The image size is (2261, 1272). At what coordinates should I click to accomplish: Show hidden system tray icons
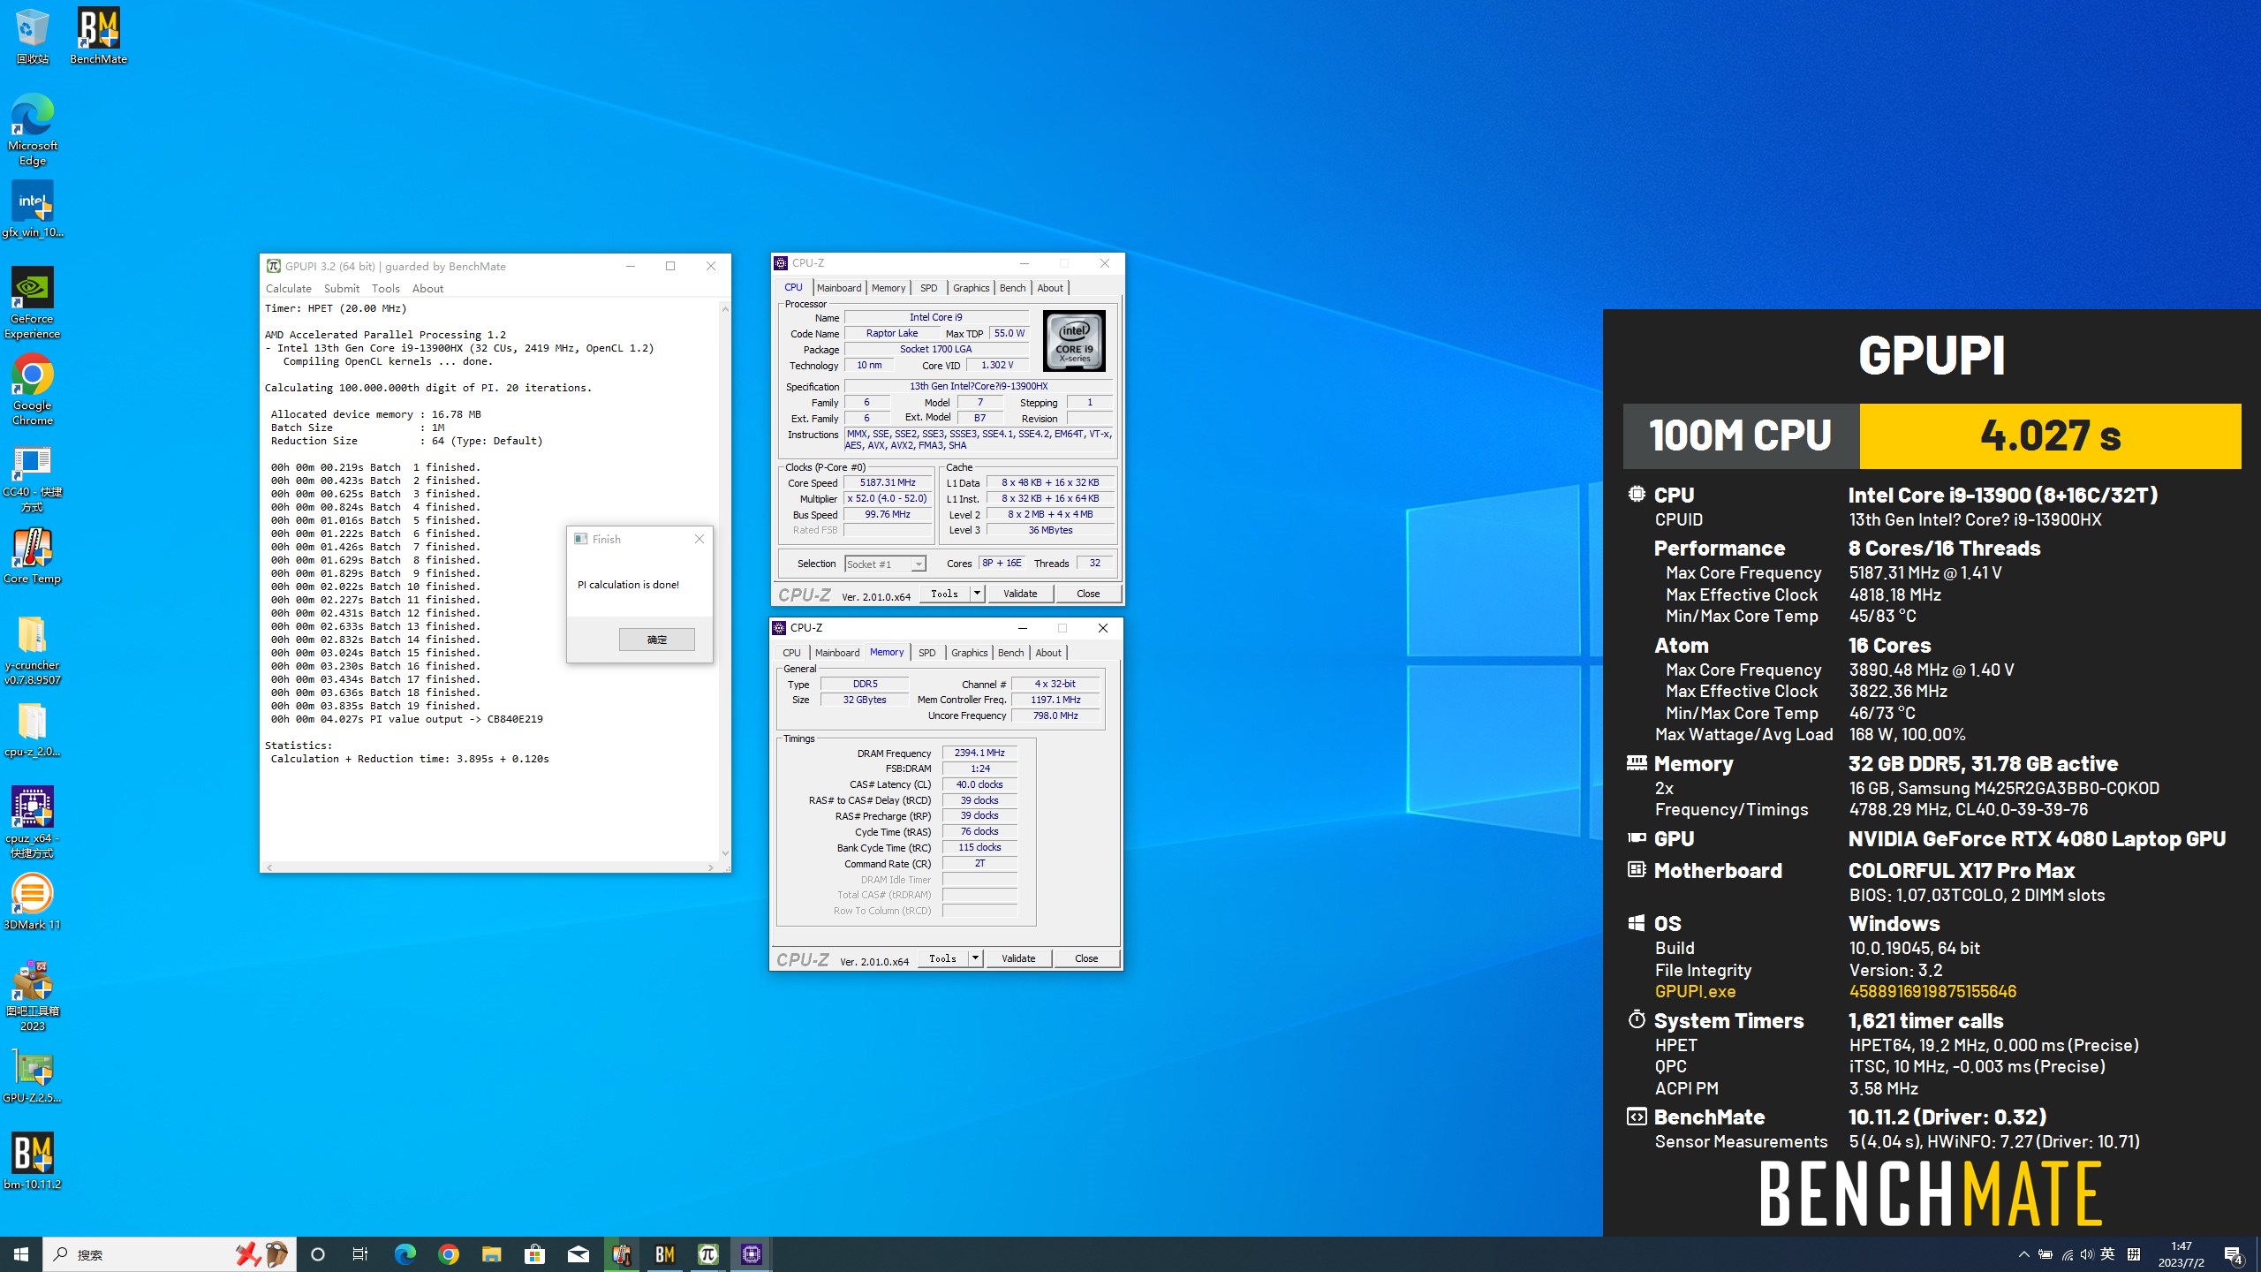pos(2023,1254)
